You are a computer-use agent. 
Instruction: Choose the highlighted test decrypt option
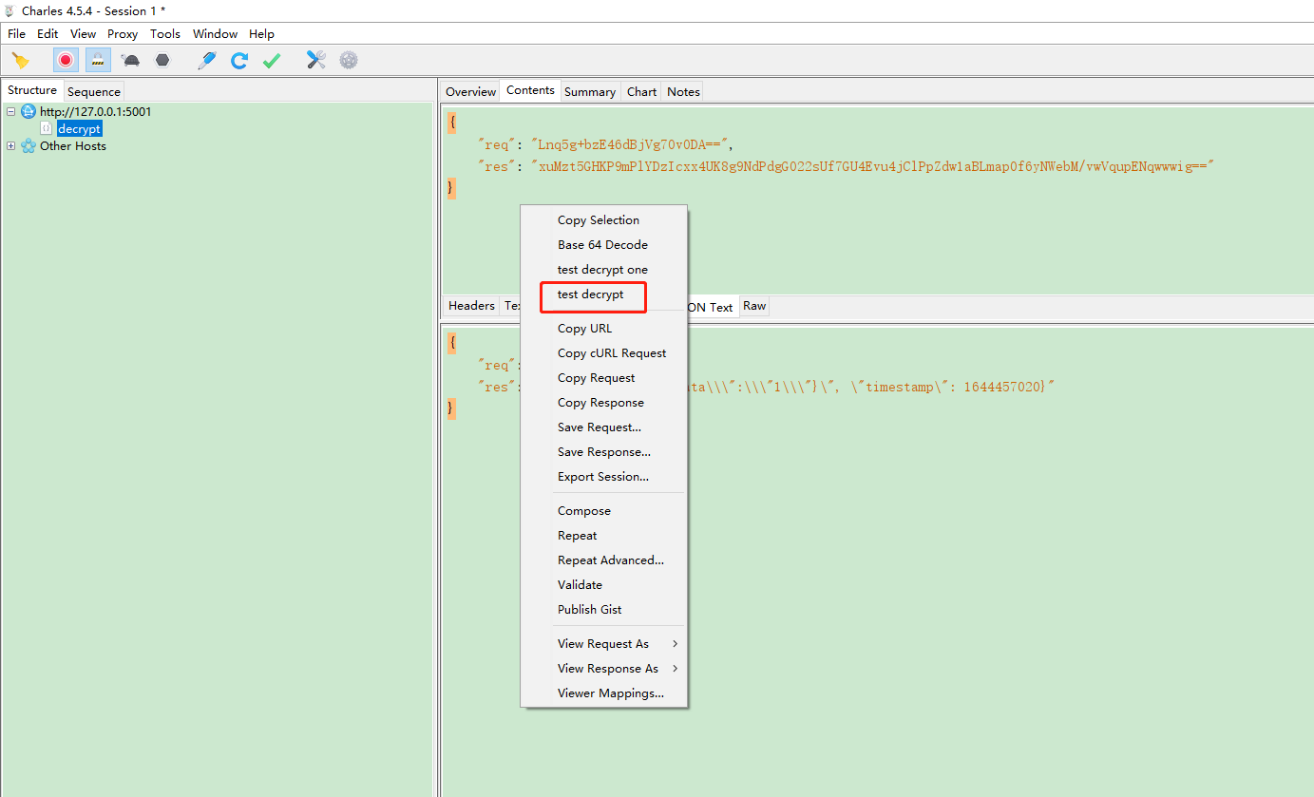[x=593, y=294]
